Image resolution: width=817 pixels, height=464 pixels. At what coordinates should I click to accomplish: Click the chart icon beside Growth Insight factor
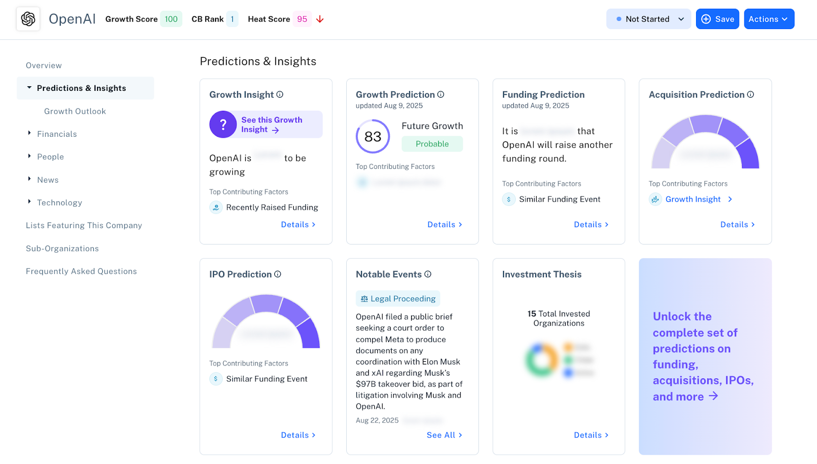click(x=655, y=199)
